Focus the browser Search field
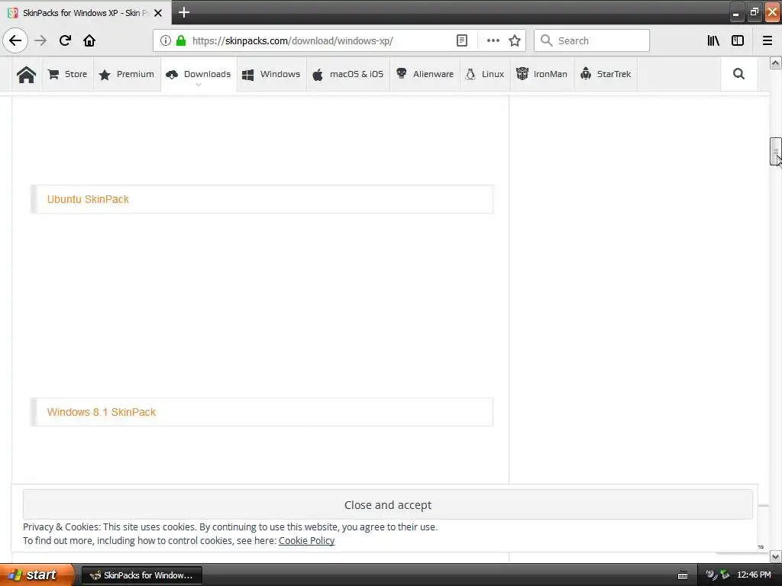 point(592,40)
